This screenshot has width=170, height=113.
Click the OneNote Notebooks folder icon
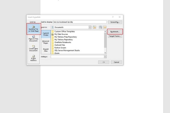coord(53,42)
